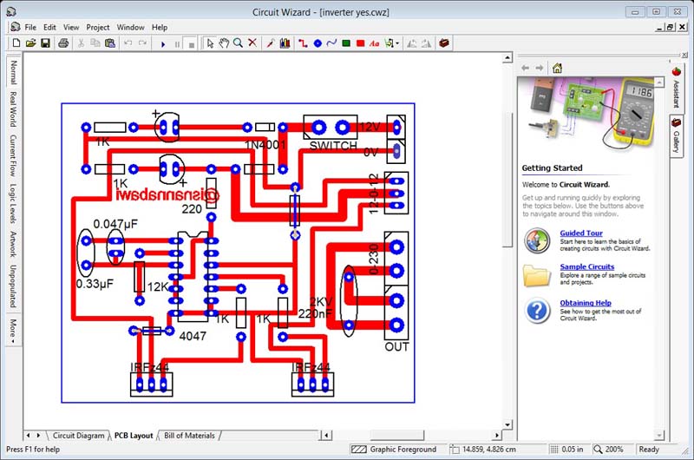
Task: Click the assistant Back arrow
Action: pos(526,68)
